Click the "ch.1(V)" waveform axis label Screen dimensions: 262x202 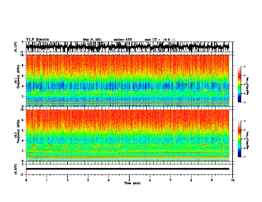pyautogui.click(x=16, y=47)
